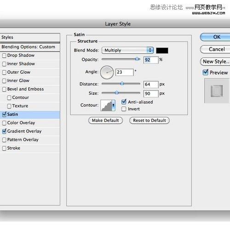Click the New Style button
This screenshot has width=230, height=230.
(x=215, y=62)
